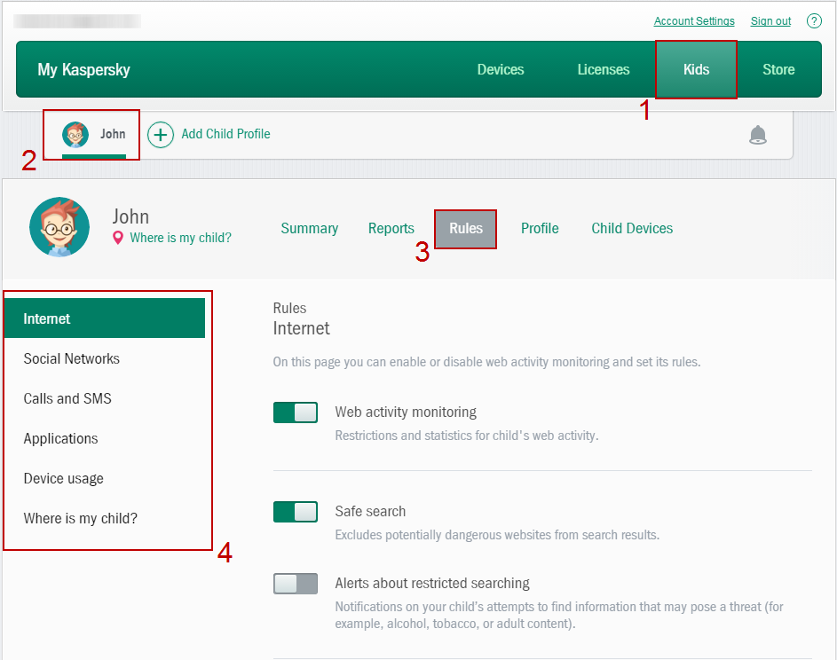Viewport: 837px width, 660px height.
Task: Click Where is my child? link under John
Action: (x=180, y=238)
